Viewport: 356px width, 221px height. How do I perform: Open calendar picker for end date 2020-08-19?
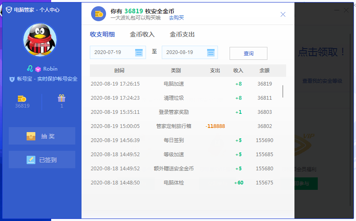211,52
